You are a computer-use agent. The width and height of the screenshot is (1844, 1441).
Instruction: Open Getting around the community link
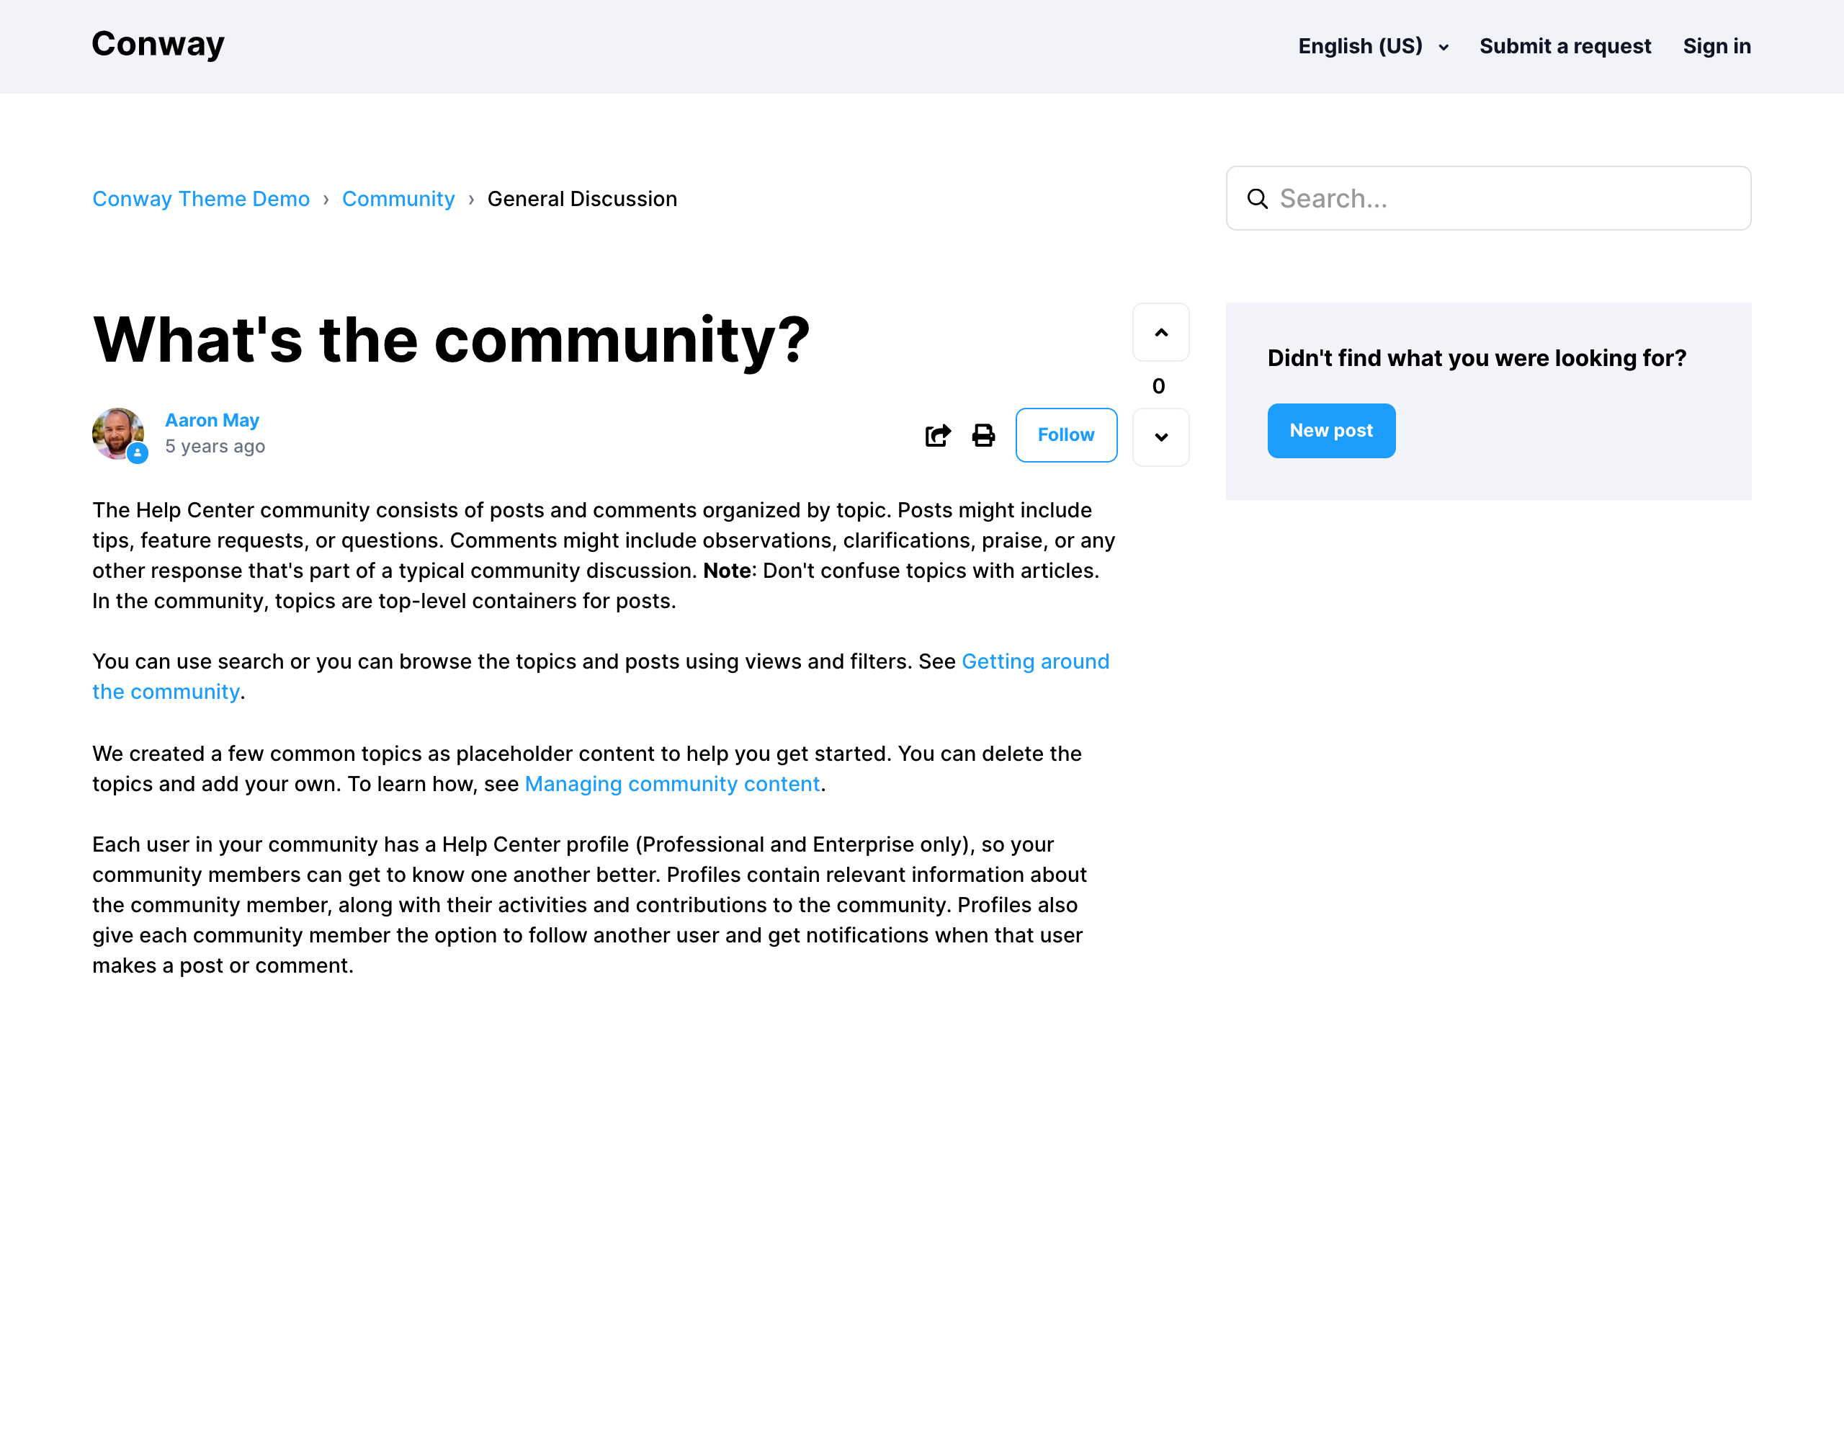[1034, 661]
